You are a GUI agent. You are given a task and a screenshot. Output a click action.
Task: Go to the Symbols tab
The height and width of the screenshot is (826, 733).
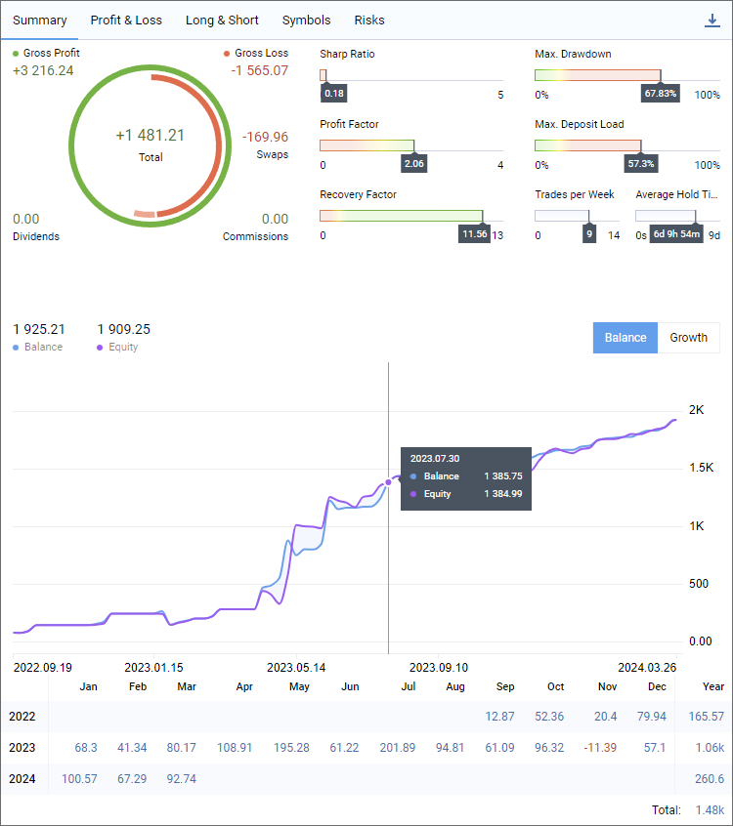(306, 21)
